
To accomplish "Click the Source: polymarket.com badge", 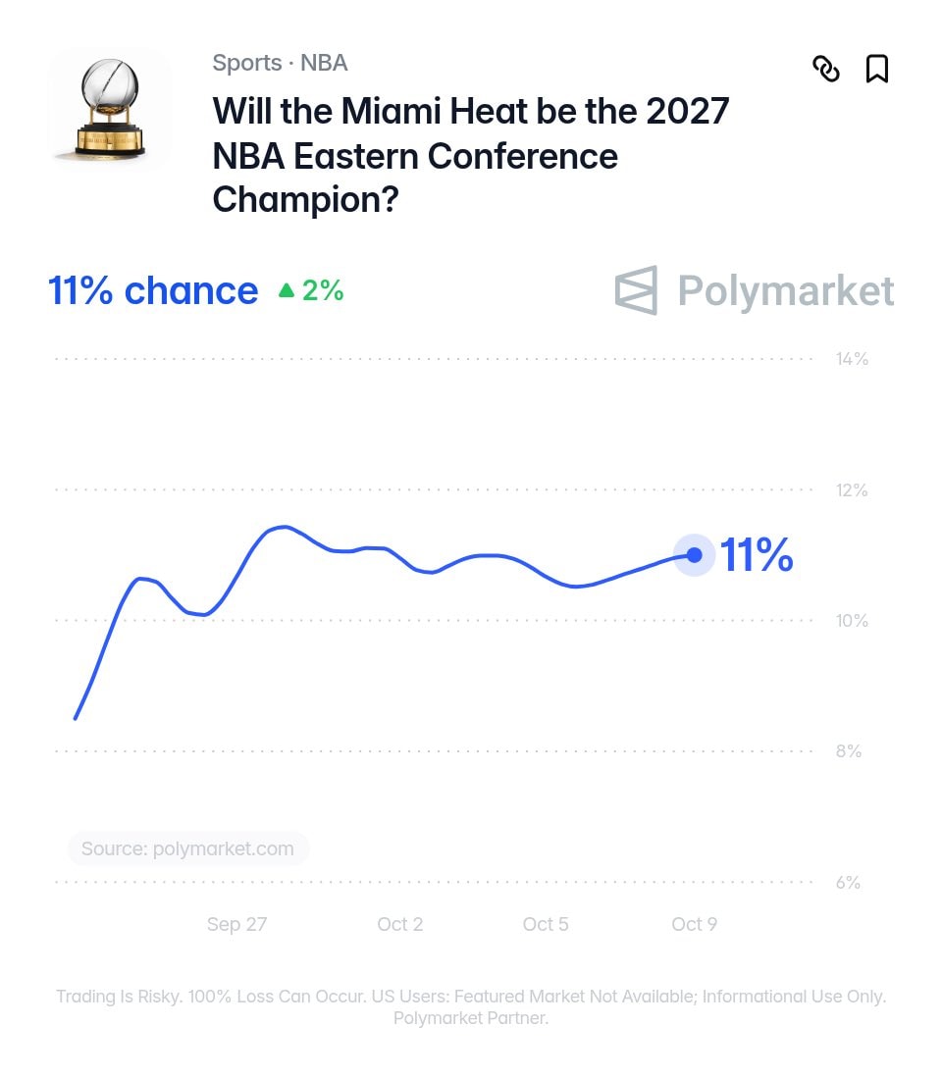I will point(188,848).
